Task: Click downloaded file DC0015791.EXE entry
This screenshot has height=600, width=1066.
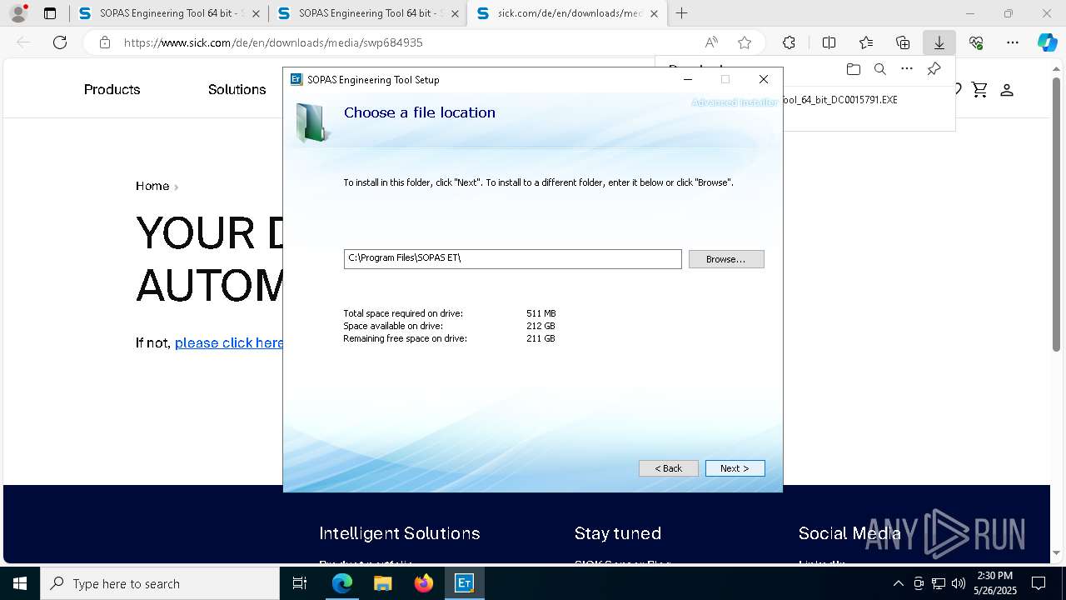Action: pyautogui.click(x=840, y=100)
